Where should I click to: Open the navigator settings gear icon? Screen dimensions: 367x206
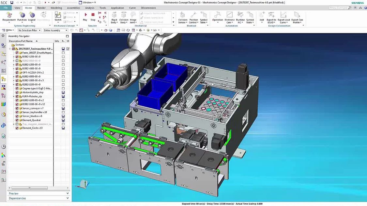pos(3,36)
